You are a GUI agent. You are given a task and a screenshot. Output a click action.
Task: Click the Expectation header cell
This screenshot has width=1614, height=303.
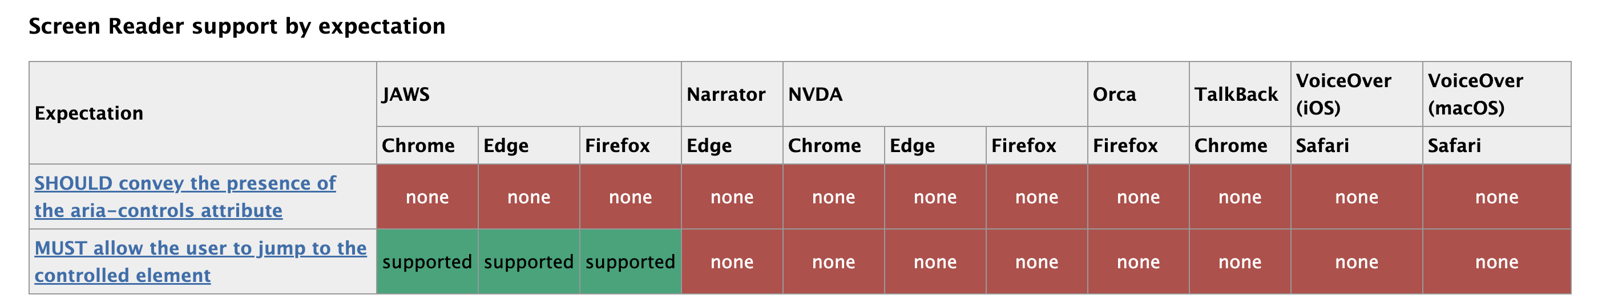[x=89, y=113]
